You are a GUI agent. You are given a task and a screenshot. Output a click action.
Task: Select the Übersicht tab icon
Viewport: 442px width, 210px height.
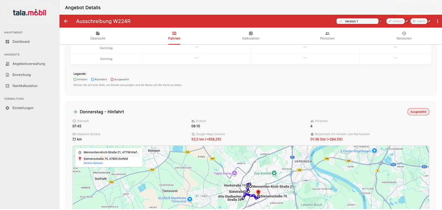97,33
